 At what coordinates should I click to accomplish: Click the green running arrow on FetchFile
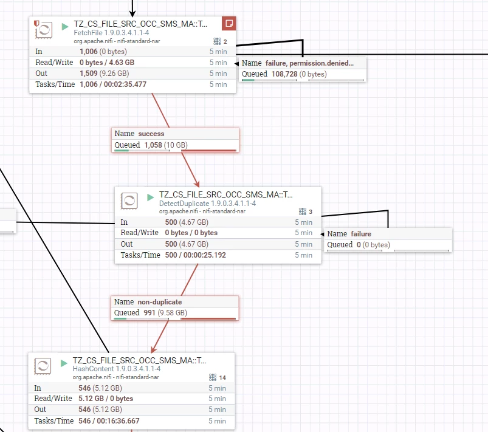pyautogui.click(x=65, y=27)
